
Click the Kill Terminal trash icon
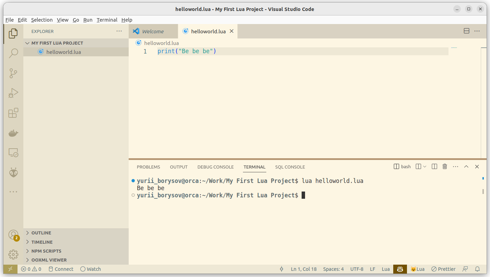(445, 166)
